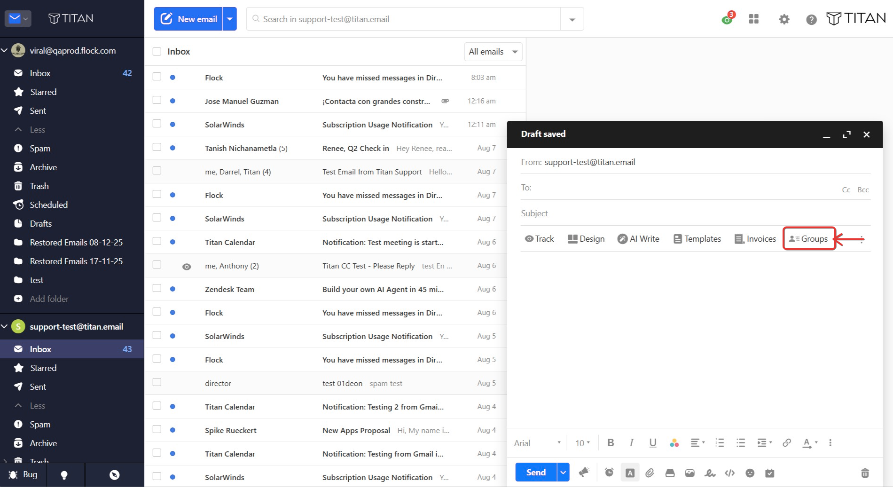This screenshot has width=893, height=497.
Task: Click the lightbulb icon in bottom bar
Action: coord(64,475)
